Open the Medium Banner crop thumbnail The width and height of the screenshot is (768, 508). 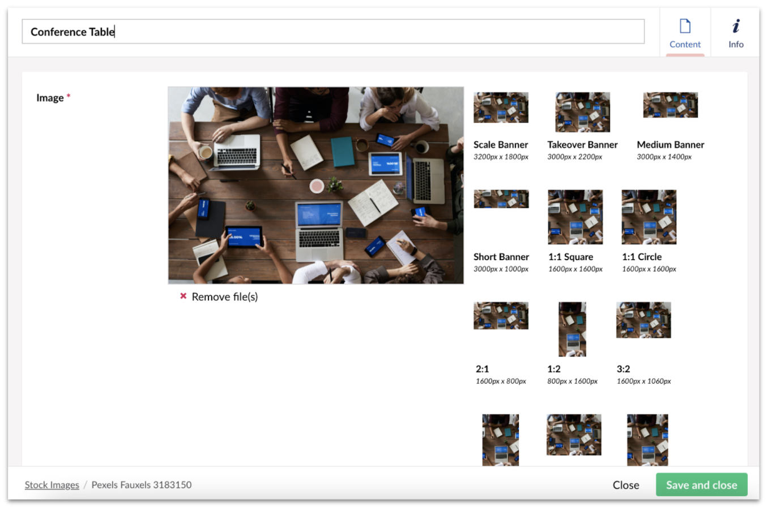[x=670, y=105]
